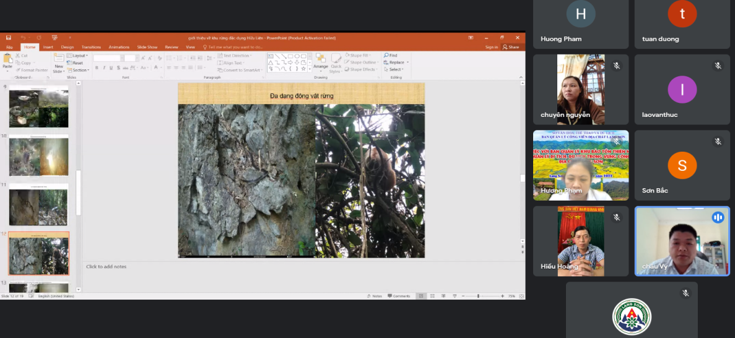Cut the selection with the scissors icon
This screenshot has height=338, width=735.
tap(18, 55)
